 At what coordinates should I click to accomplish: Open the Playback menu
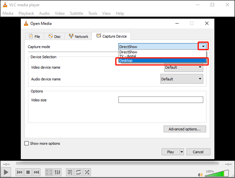click(26, 13)
